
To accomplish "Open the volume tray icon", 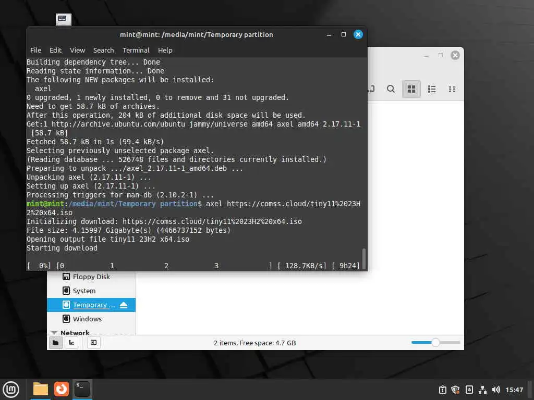I will tap(496, 390).
